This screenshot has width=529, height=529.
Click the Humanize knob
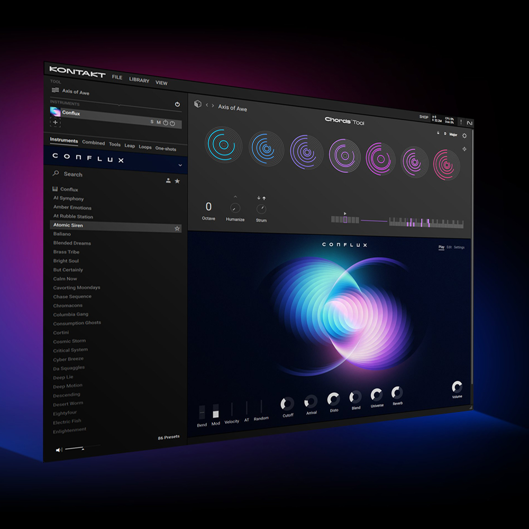click(x=235, y=208)
